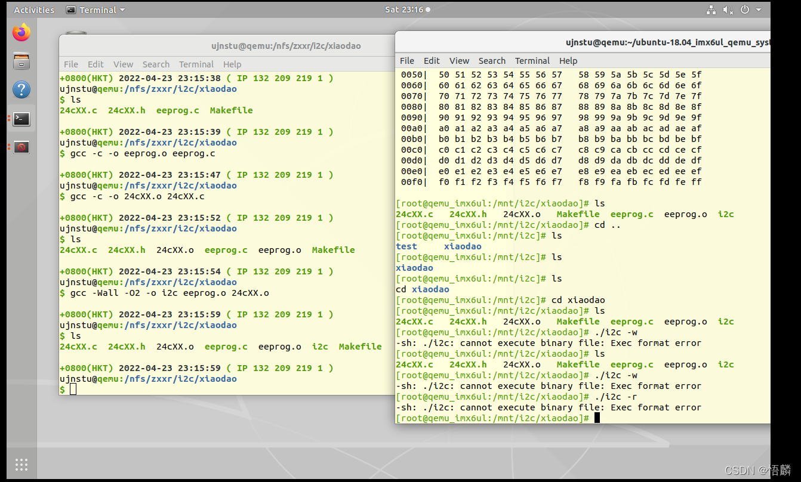The width and height of the screenshot is (801, 482).
Task: Open View menu in right qemu terminal
Action: coord(459,61)
